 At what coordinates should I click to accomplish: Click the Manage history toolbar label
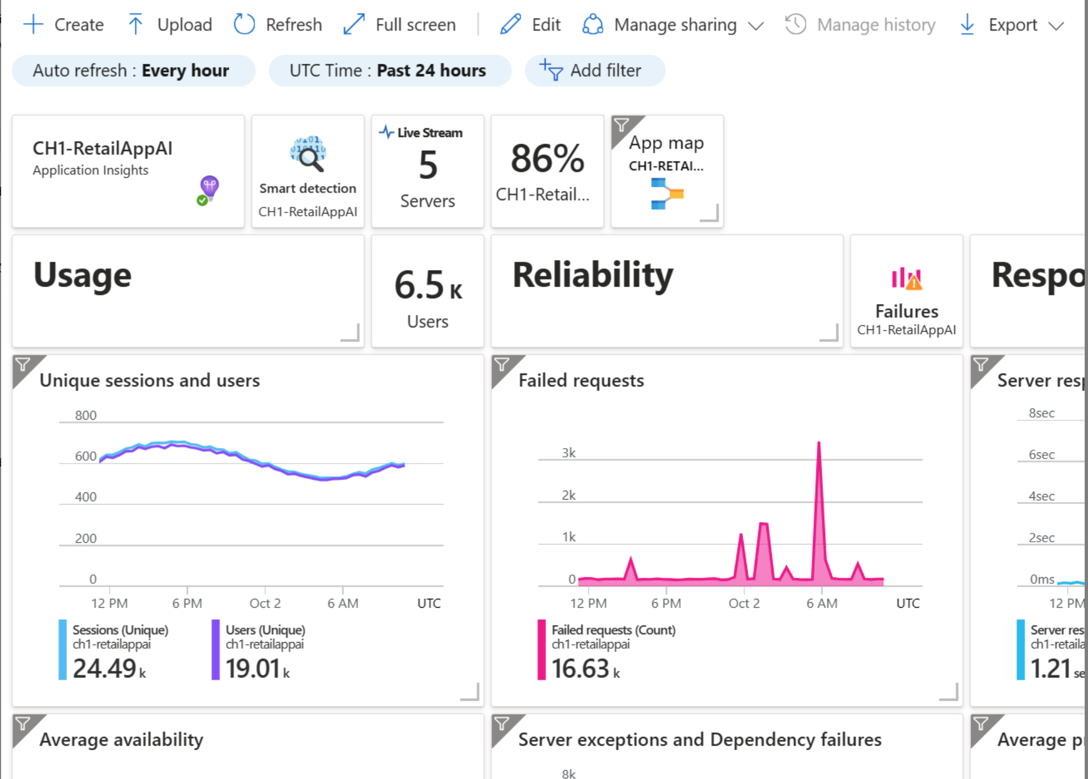tap(876, 24)
